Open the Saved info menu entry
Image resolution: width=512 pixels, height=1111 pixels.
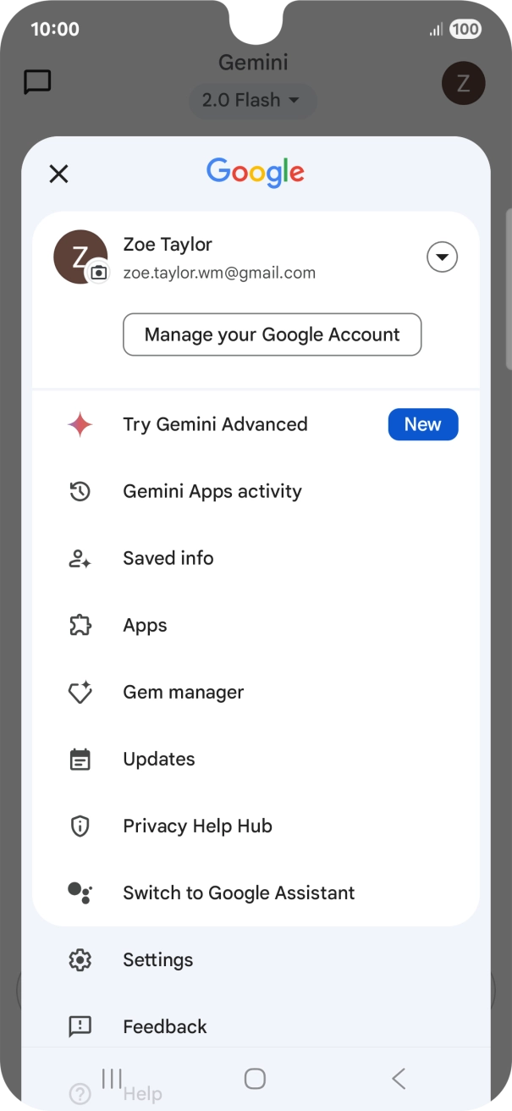pos(168,558)
